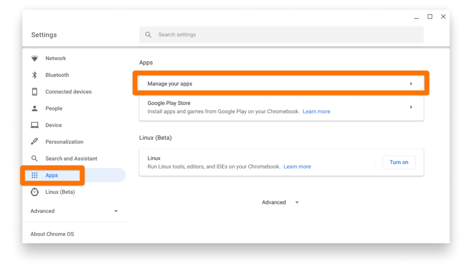Click the arrow beside center Advanced label
This screenshot has height=273, width=468.
click(297, 203)
